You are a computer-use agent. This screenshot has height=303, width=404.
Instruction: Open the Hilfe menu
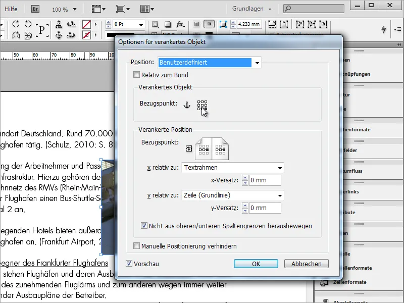pos(11,9)
